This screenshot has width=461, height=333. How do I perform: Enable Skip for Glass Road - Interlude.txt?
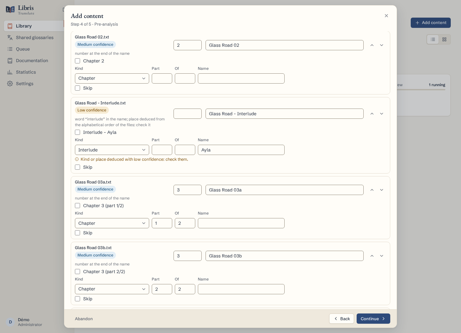pos(77,167)
